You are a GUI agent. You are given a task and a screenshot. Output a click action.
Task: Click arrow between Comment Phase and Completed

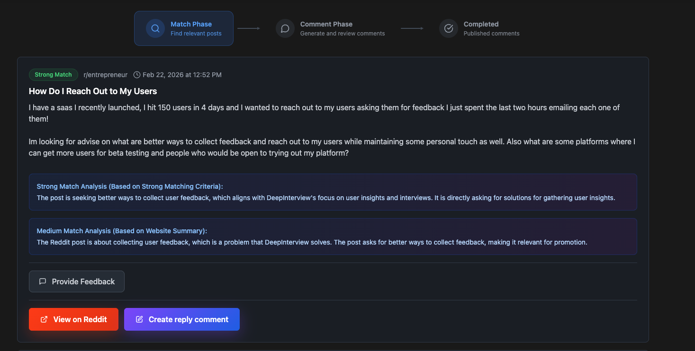(x=412, y=28)
